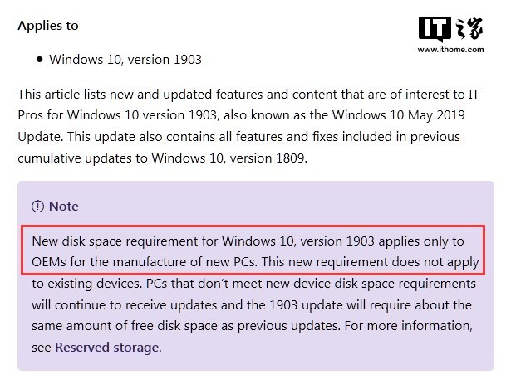
Task: Click inside the red highlighted note text
Action: coord(253,250)
